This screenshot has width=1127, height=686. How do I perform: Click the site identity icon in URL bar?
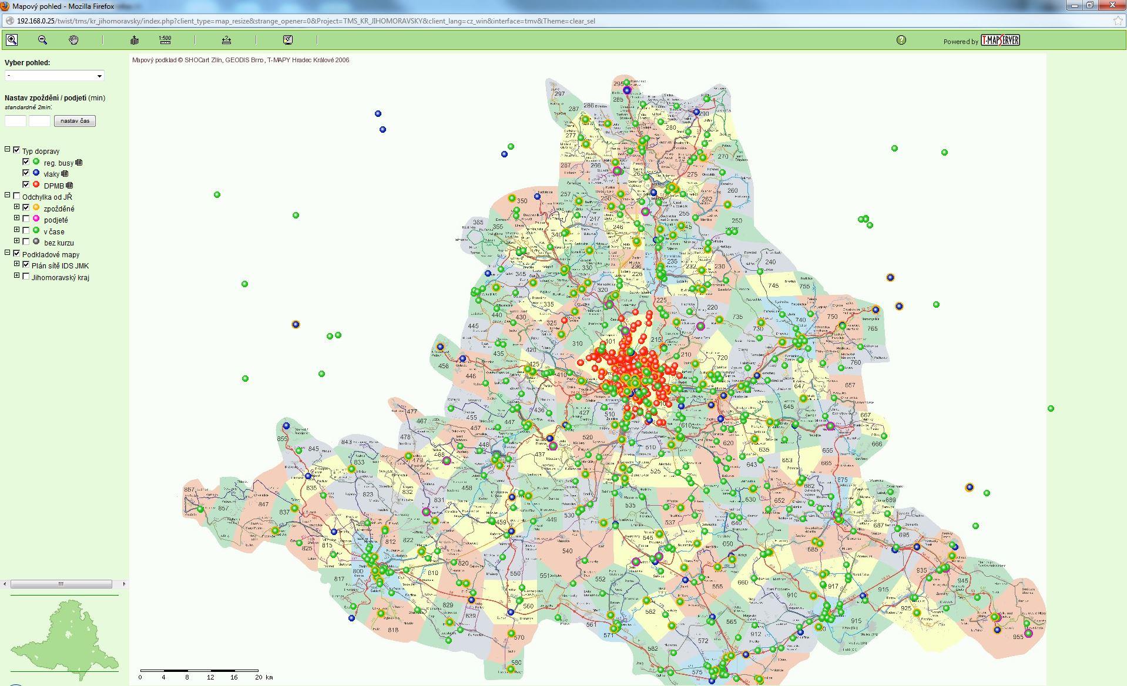click(x=9, y=21)
